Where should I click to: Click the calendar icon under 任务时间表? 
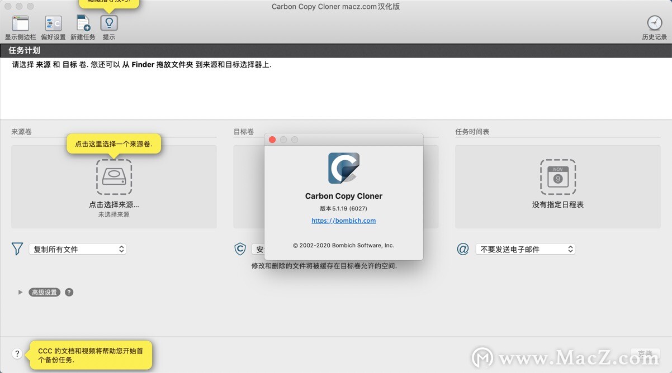(557, 175)
